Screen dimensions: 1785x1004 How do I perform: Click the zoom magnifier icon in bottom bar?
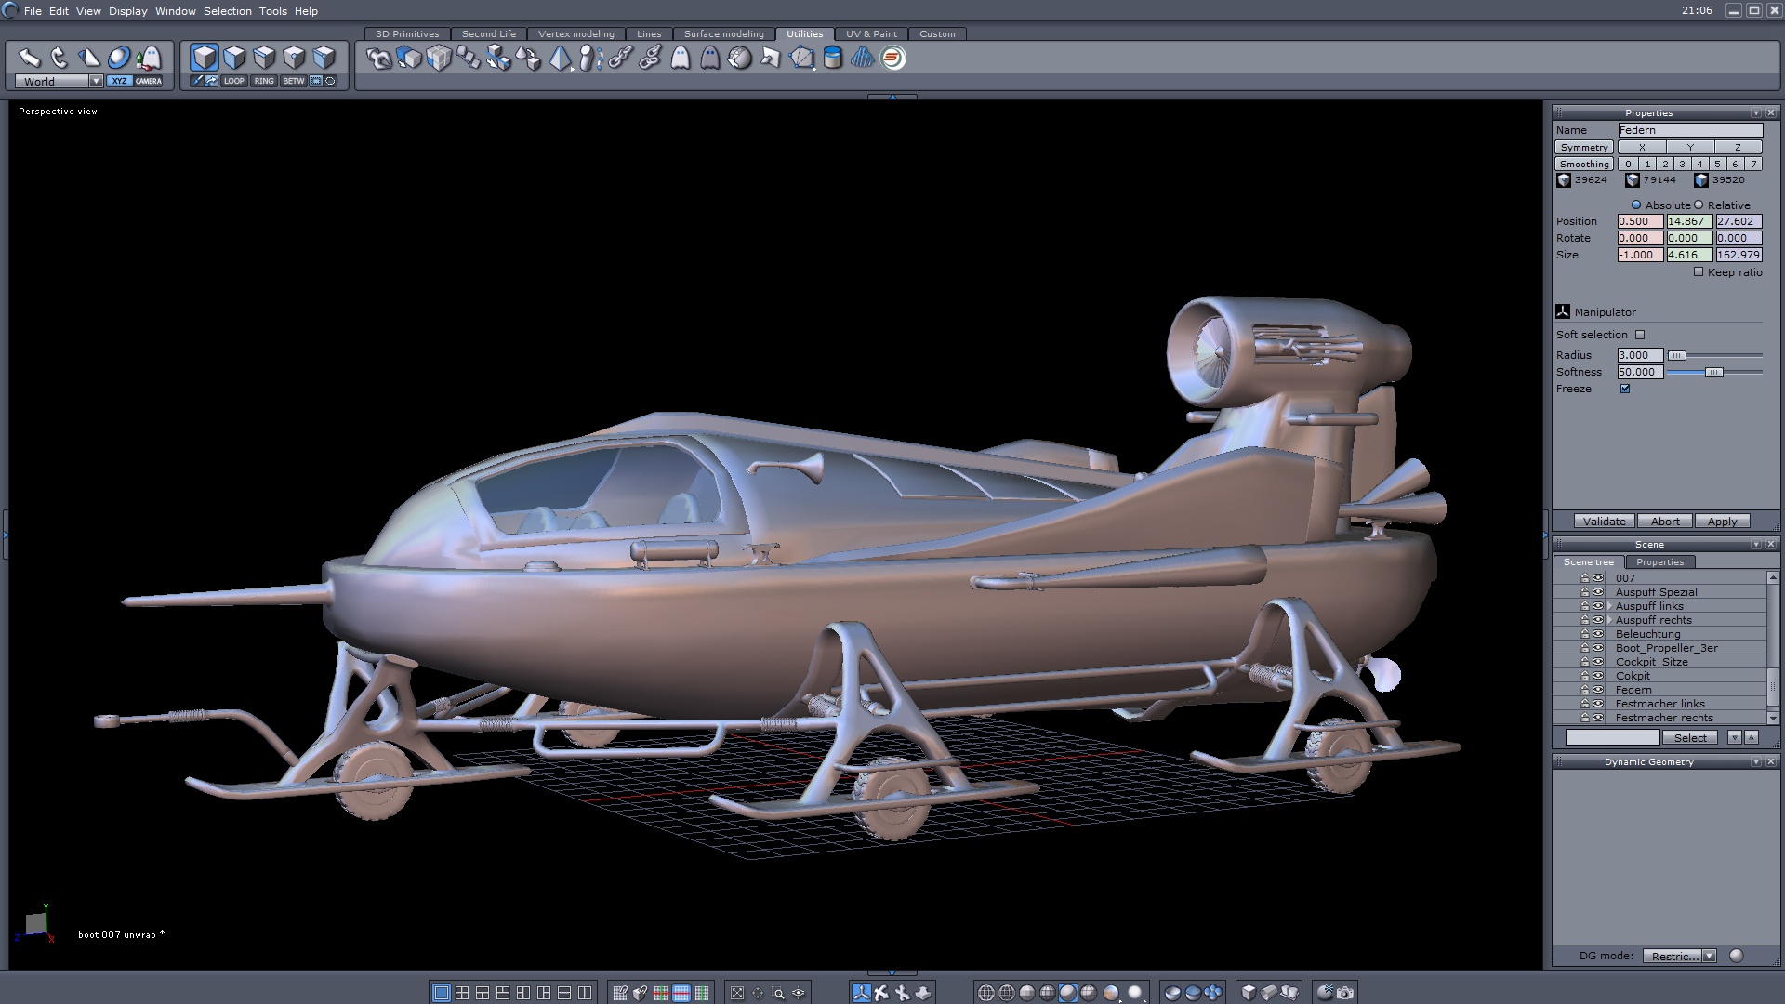click(x=778, y=993)
